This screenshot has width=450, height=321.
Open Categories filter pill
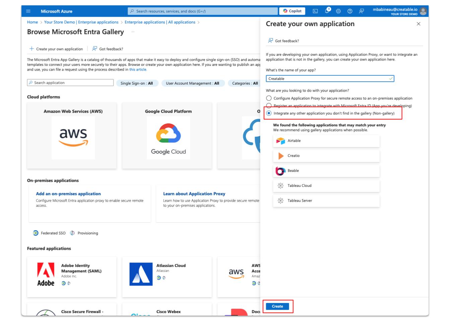click(244, 83)
